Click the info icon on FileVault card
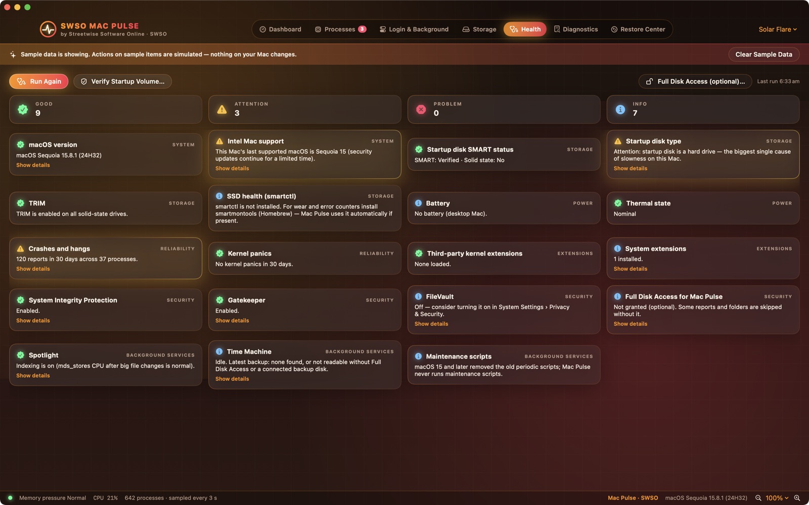Viewport: 809px width, 505px height. point(418,296)
